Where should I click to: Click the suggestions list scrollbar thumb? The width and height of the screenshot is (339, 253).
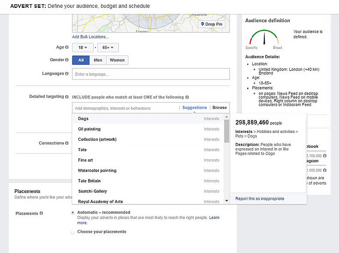(x=226, y=131)
